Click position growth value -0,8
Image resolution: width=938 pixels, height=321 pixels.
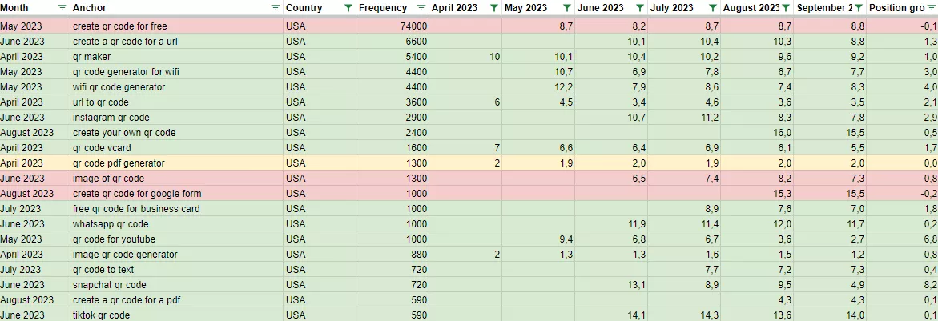tap(903, 179)
